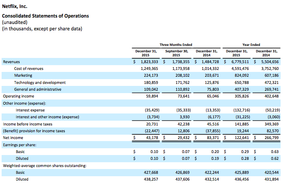The height and width of the screenshot is (183, 285).
Task: Click 'Interest and other income (expense)' label
Action: point(47,117)
